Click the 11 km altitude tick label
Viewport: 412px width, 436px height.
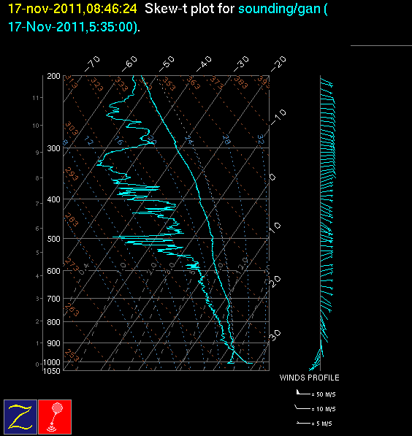coord(35,98)
